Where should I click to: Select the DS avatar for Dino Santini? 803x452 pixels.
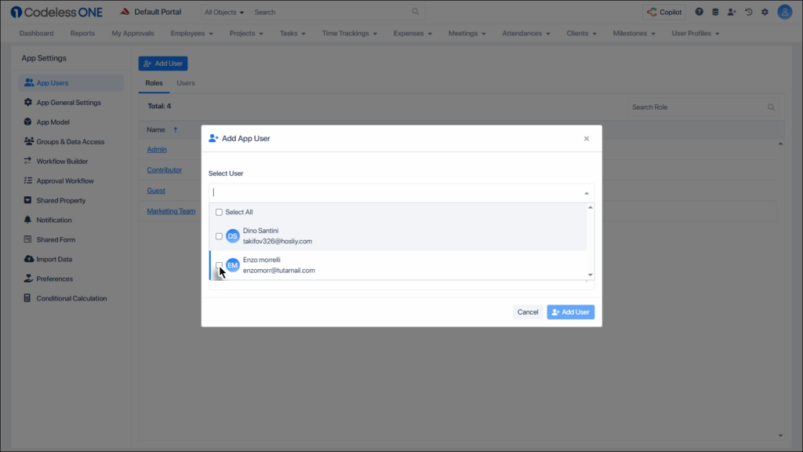[232, 236]
